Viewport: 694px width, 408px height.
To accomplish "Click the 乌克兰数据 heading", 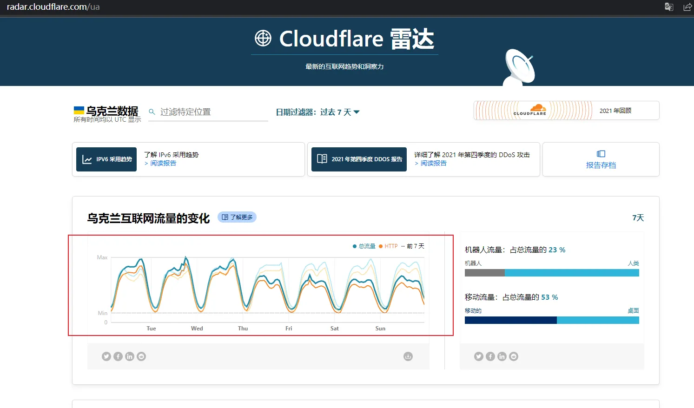I will (112, 111).
